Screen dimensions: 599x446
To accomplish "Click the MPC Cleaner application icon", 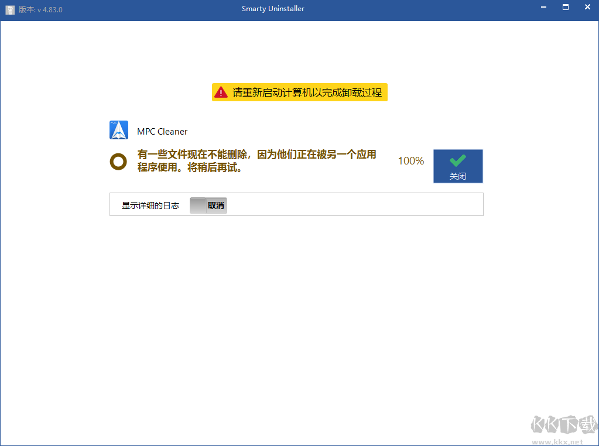I will click(x=118, y=129).
